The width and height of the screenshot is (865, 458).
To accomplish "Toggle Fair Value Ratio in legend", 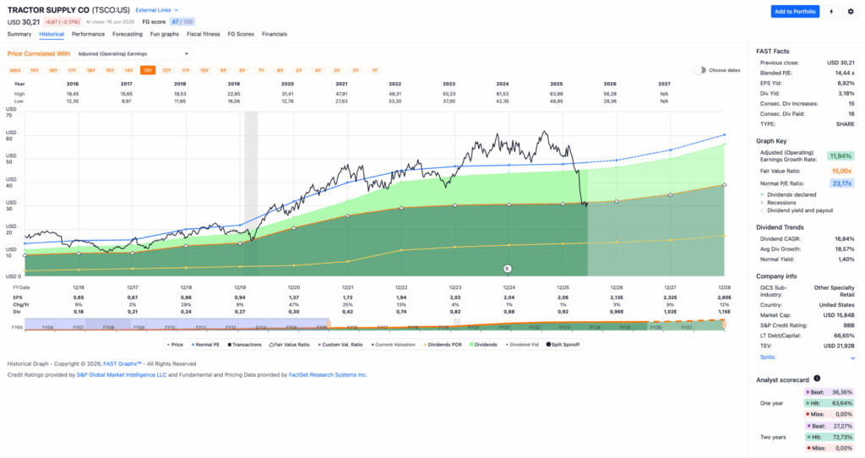I will 290,344.
